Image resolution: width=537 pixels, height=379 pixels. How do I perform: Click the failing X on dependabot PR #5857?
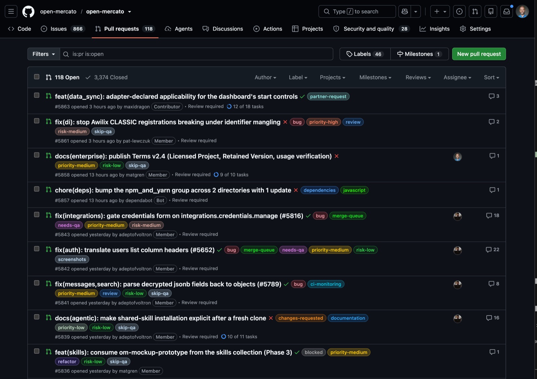(296, 190)
